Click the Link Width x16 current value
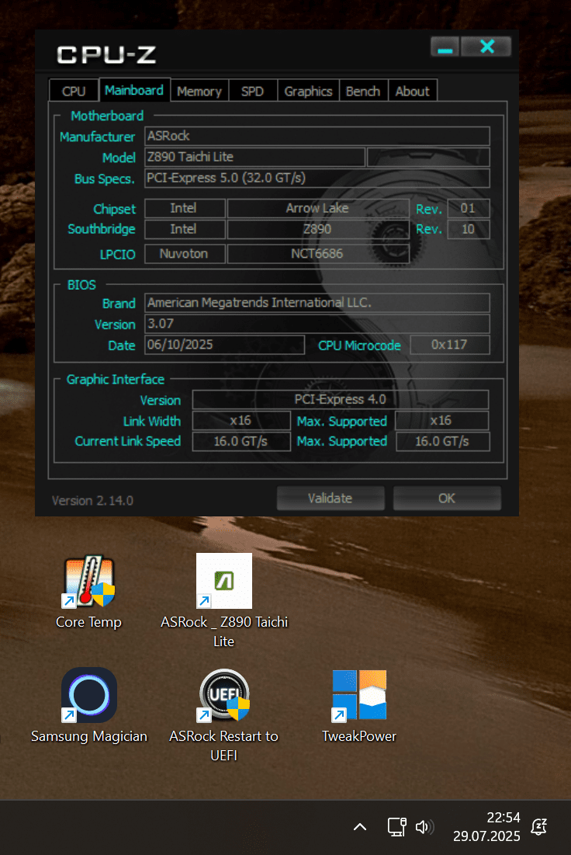 click(241, 420)
